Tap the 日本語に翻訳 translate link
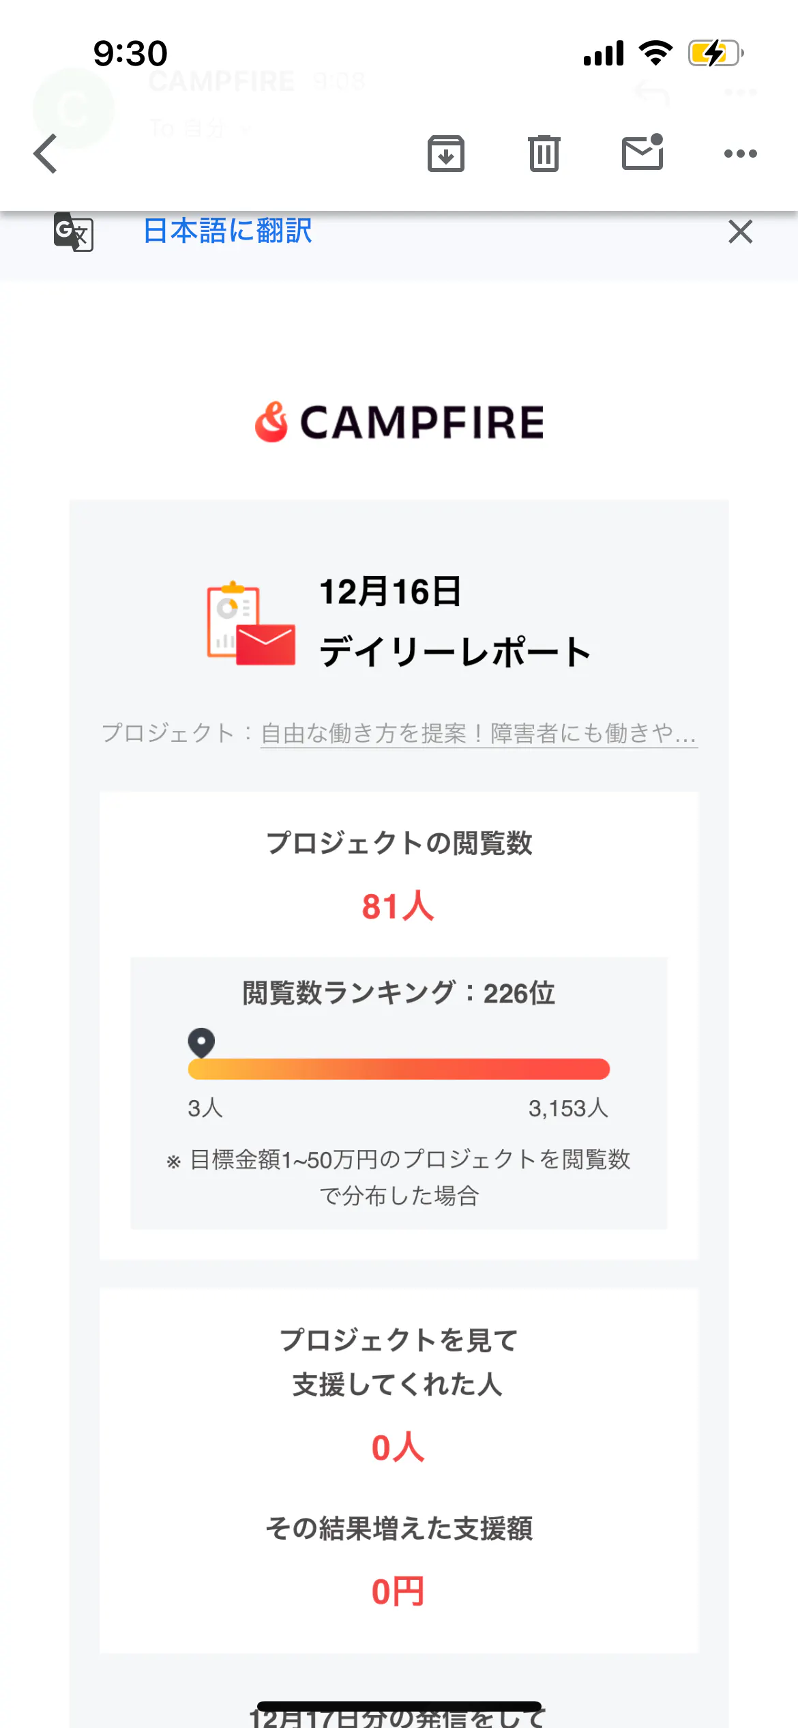 (x=228, y=231)
